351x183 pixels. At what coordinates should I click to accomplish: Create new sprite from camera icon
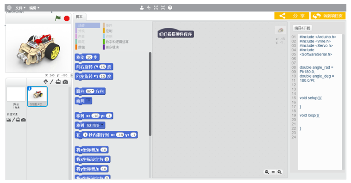65,82
